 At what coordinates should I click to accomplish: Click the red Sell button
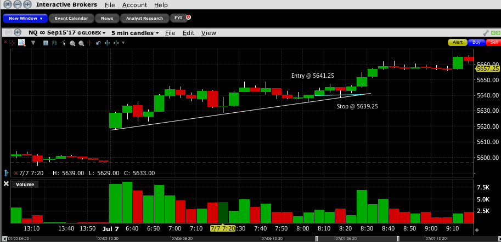coord(494,42)
